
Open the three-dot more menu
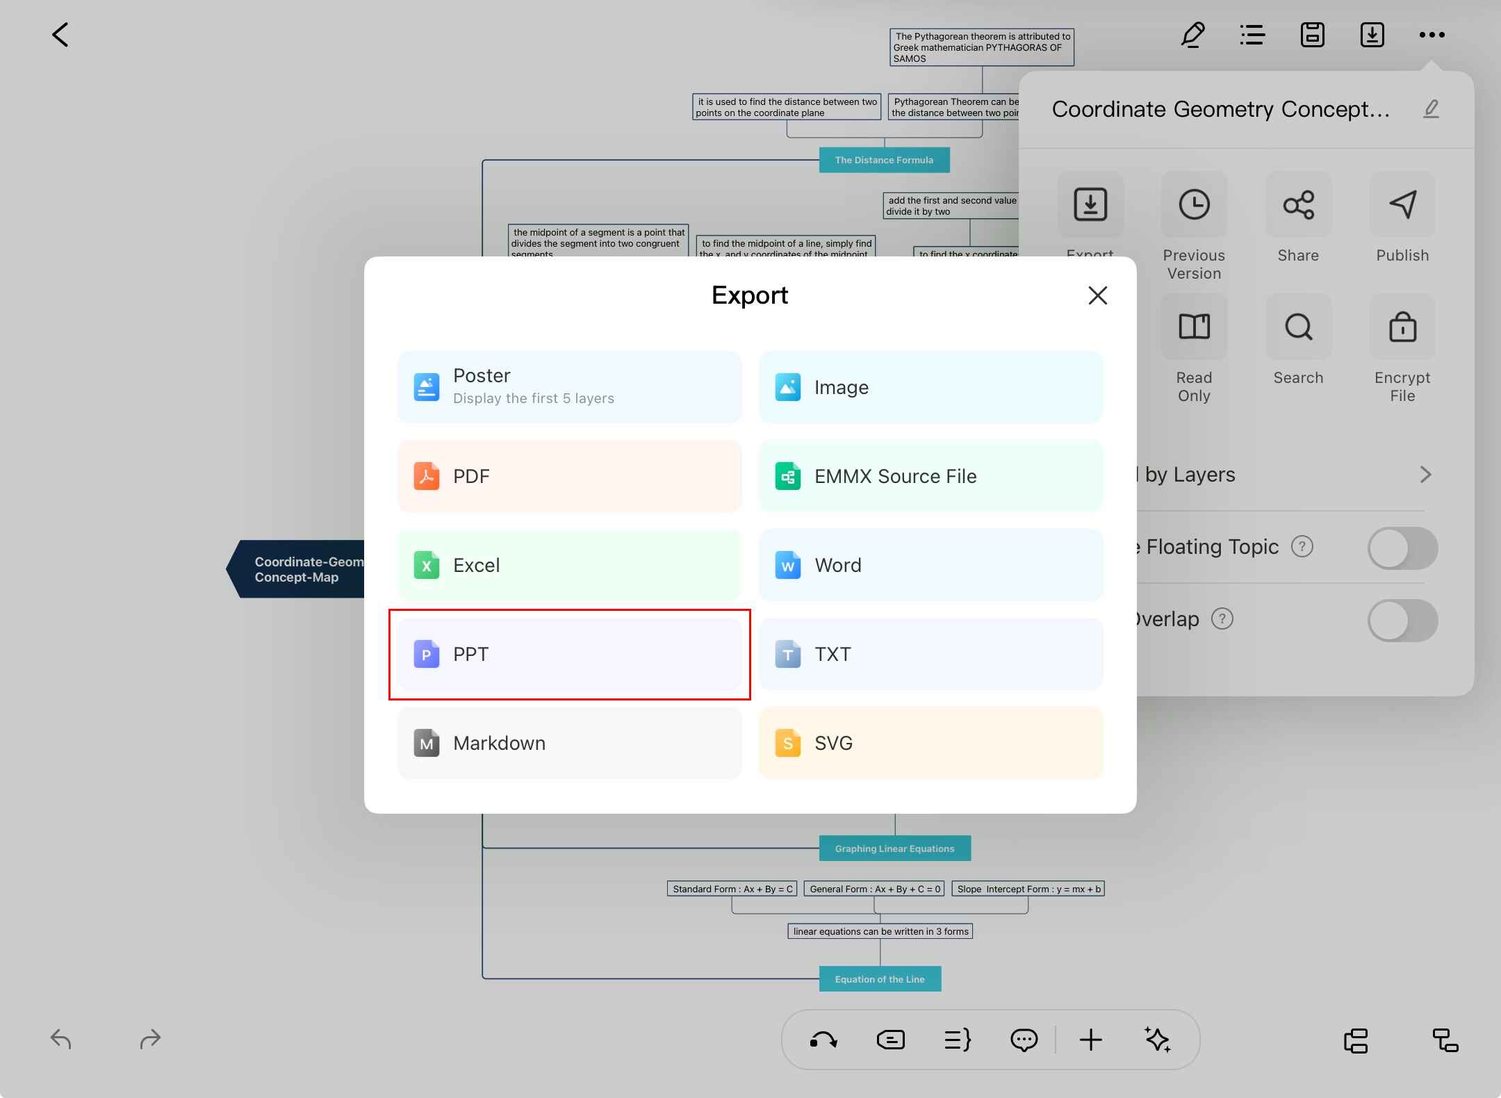[x=1432, y=35]
